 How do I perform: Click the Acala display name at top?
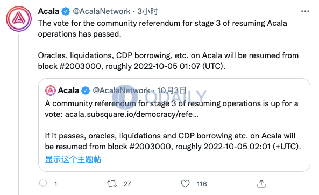48,11
